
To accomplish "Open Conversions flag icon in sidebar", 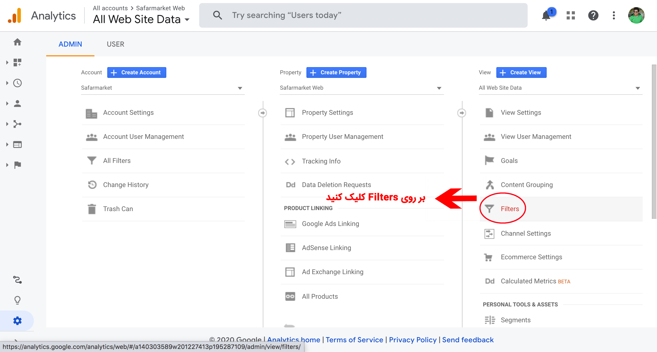I will click(17, 165).
